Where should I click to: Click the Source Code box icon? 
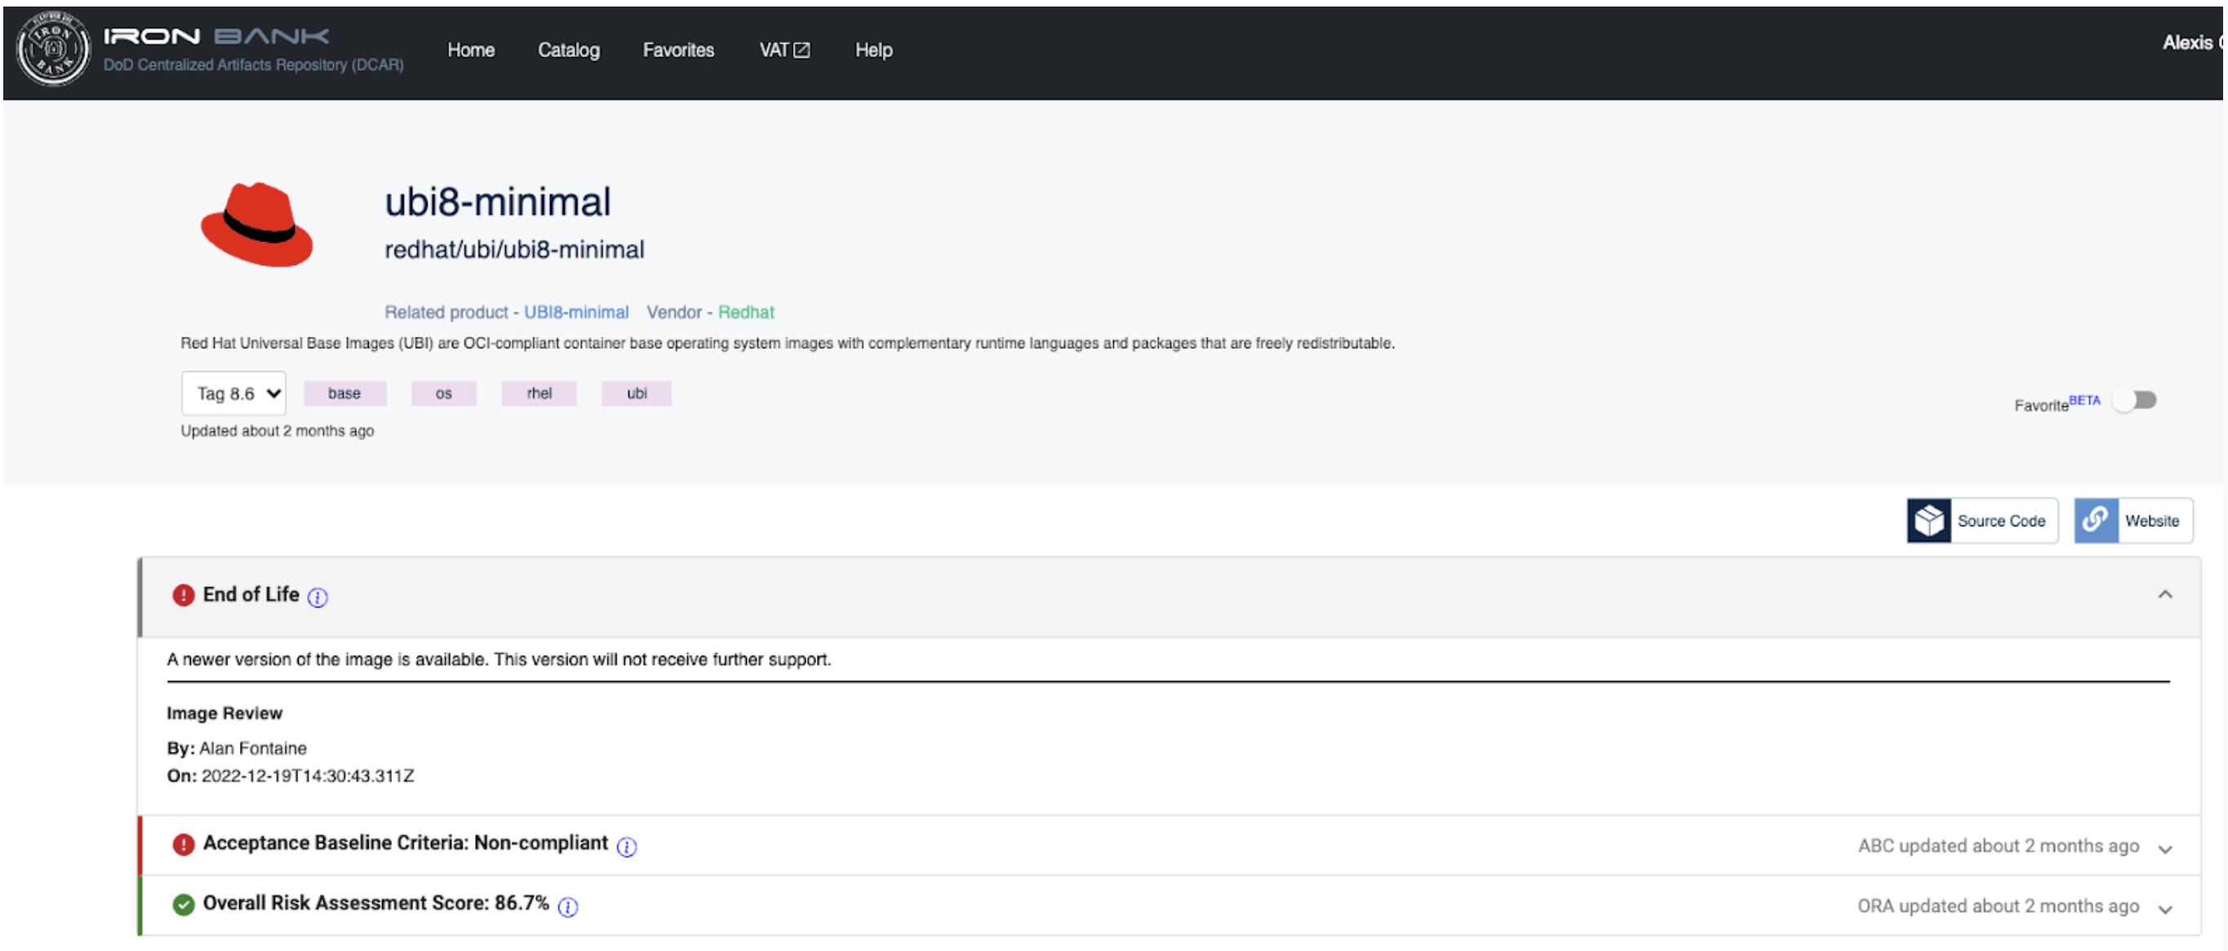tap(1928, 520)
